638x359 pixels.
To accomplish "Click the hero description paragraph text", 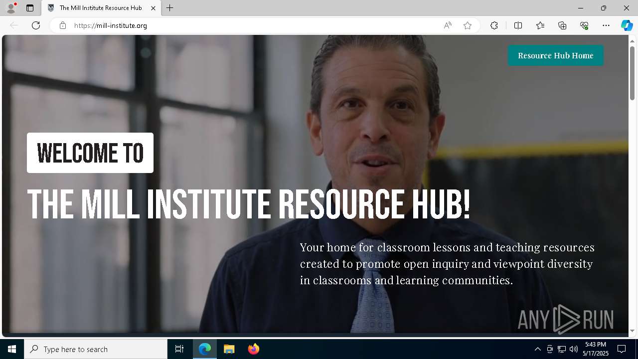I will [447, 264].
